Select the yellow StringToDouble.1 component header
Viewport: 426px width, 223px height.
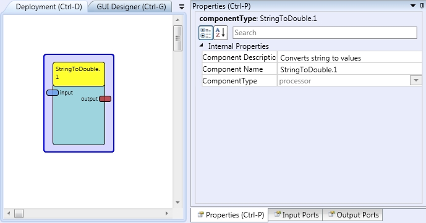[x=79, y=74]
